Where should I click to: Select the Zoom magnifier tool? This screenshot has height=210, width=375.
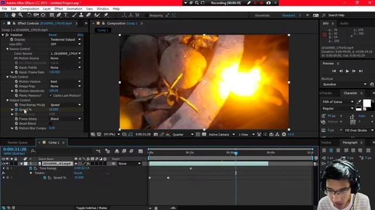(x=21, y=15)
